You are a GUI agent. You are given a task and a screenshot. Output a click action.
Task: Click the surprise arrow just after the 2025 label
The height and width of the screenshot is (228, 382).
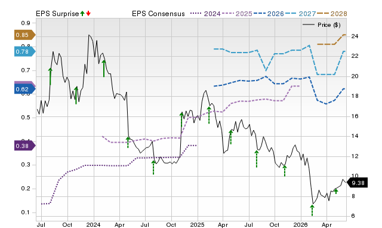(209, 115)
